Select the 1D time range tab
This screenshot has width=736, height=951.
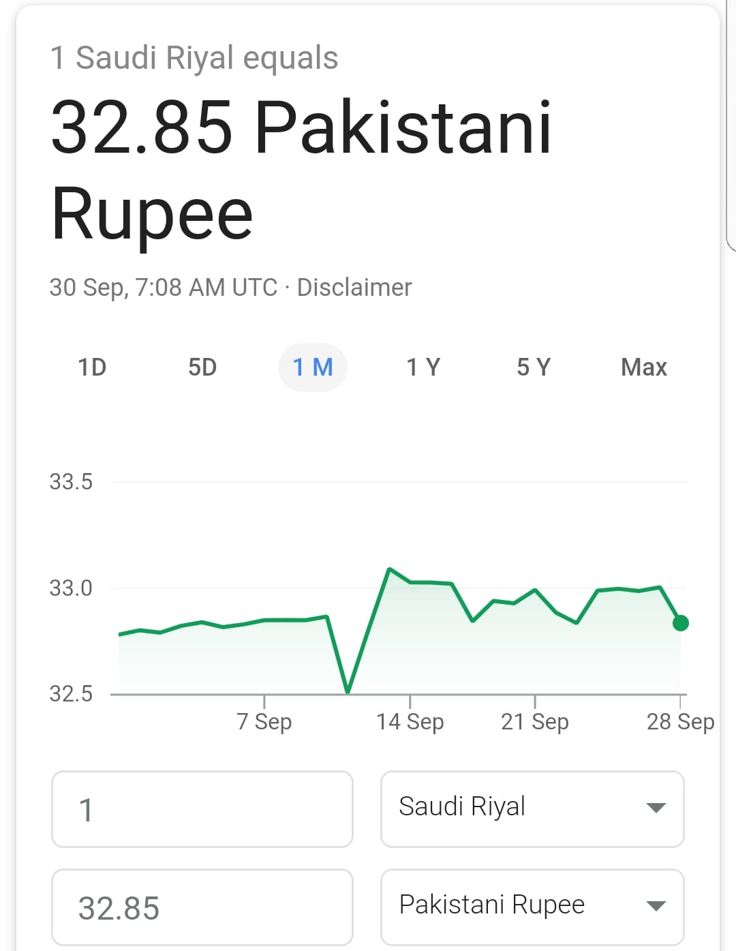92,367
